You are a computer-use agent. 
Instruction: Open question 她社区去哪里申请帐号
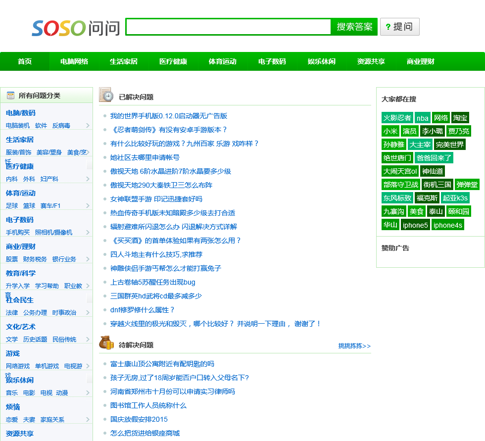click(145, 157)
